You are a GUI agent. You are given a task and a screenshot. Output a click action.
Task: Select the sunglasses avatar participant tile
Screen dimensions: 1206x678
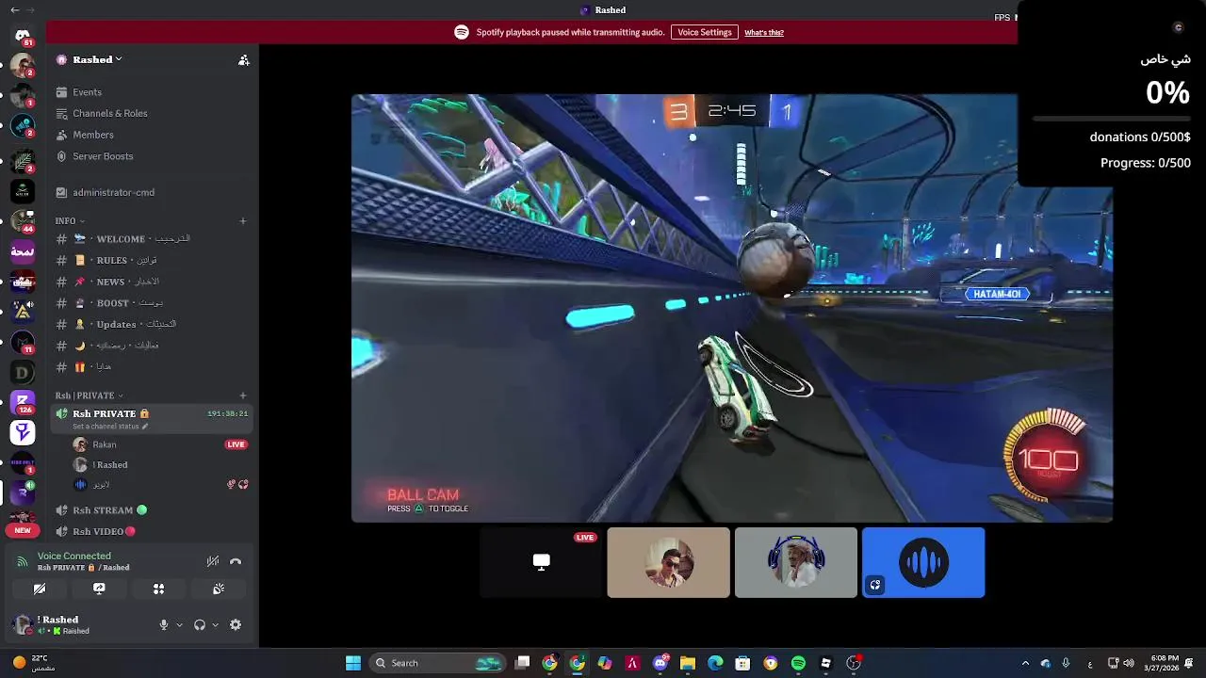(669, 562)
